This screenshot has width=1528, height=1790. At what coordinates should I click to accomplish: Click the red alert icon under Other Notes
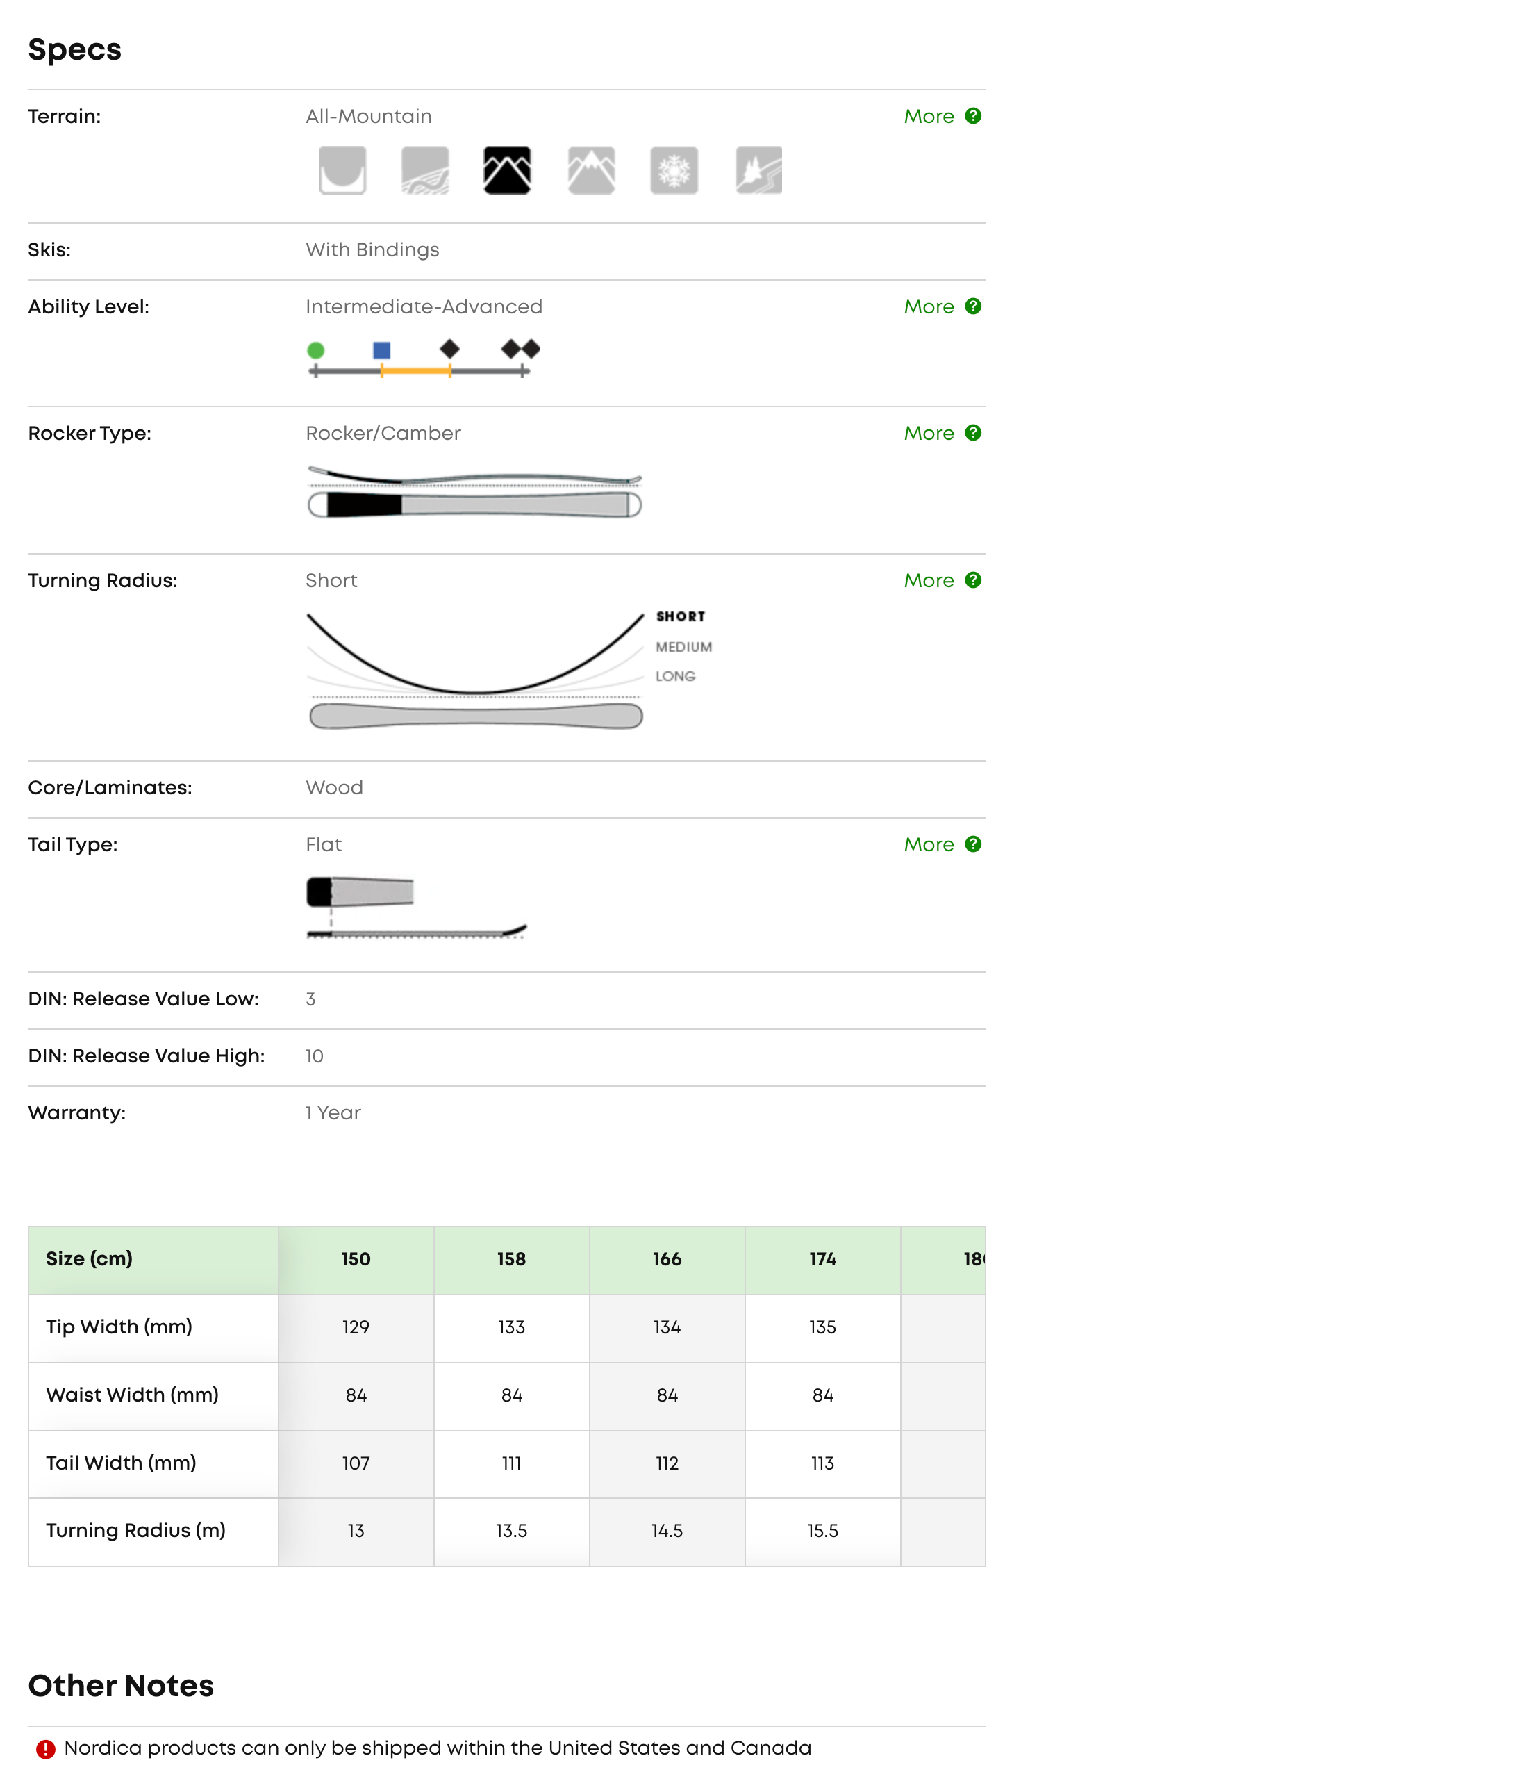(46, 1750)
